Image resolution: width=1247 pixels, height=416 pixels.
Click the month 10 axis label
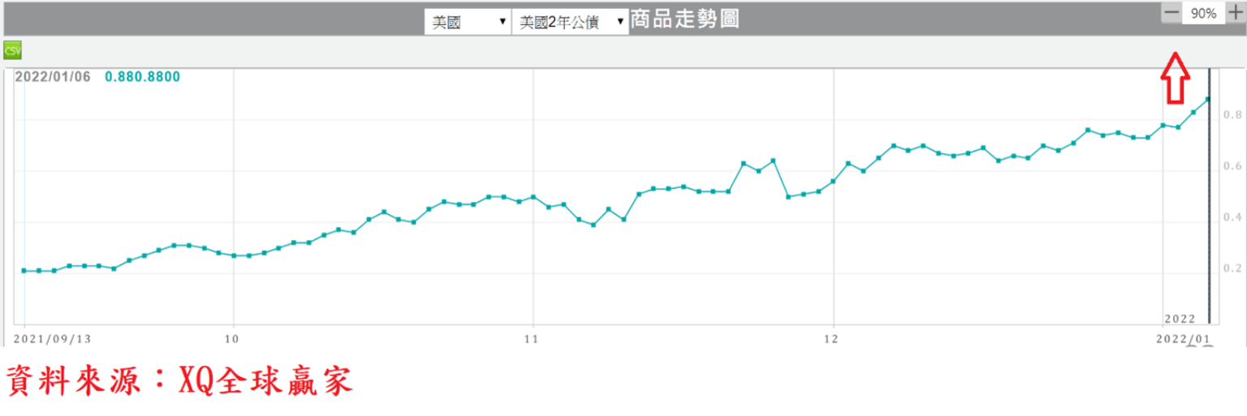233,338
